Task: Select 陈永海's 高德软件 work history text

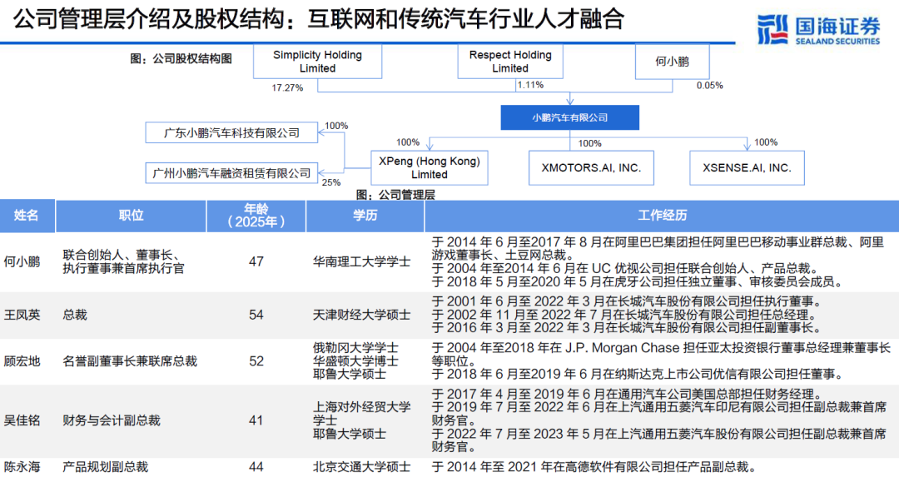Action: tap(594, 467)
